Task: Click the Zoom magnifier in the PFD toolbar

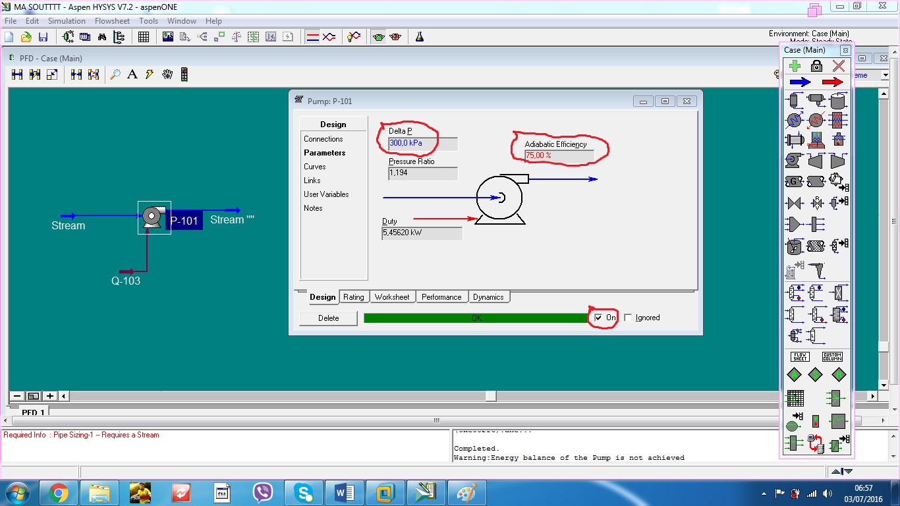Action: 116,74
